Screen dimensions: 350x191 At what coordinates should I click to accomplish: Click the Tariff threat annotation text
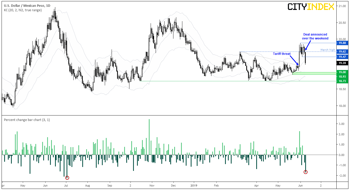click(x=282, y=54)
